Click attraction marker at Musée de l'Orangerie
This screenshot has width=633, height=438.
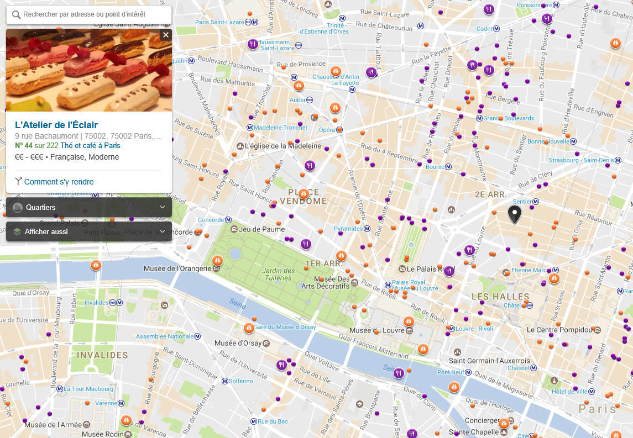[x=217, y=261]
